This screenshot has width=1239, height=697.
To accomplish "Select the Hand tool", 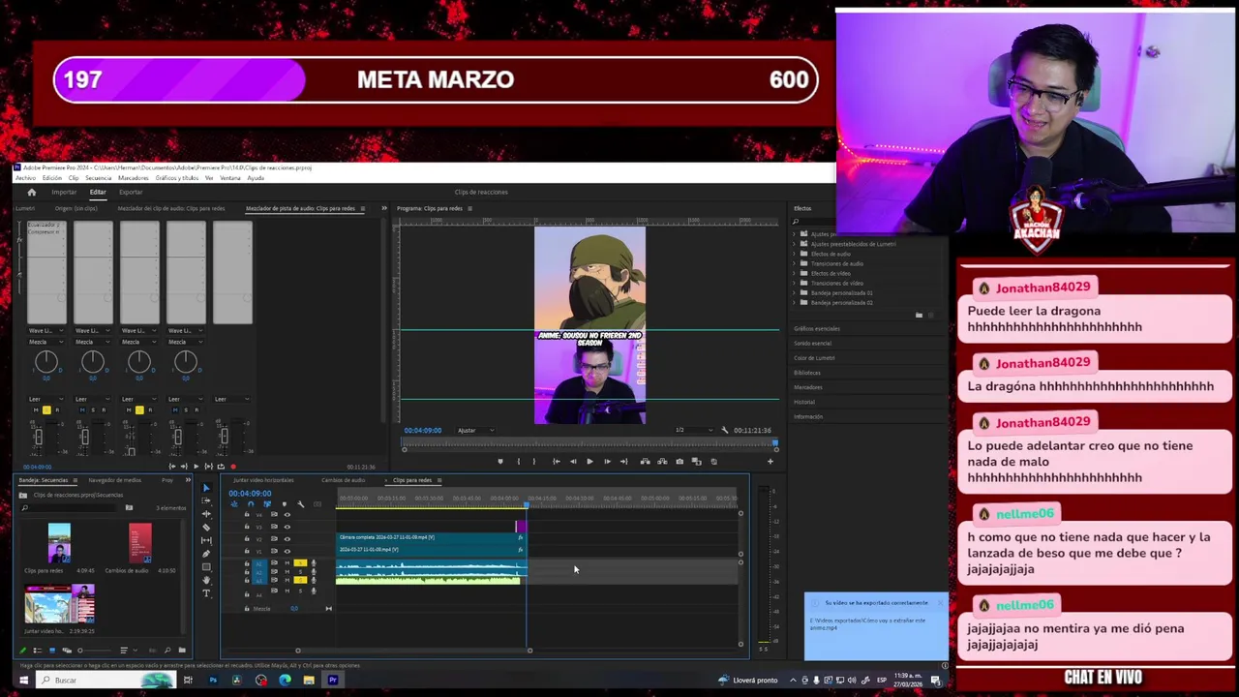I will (x=206, y=580).
